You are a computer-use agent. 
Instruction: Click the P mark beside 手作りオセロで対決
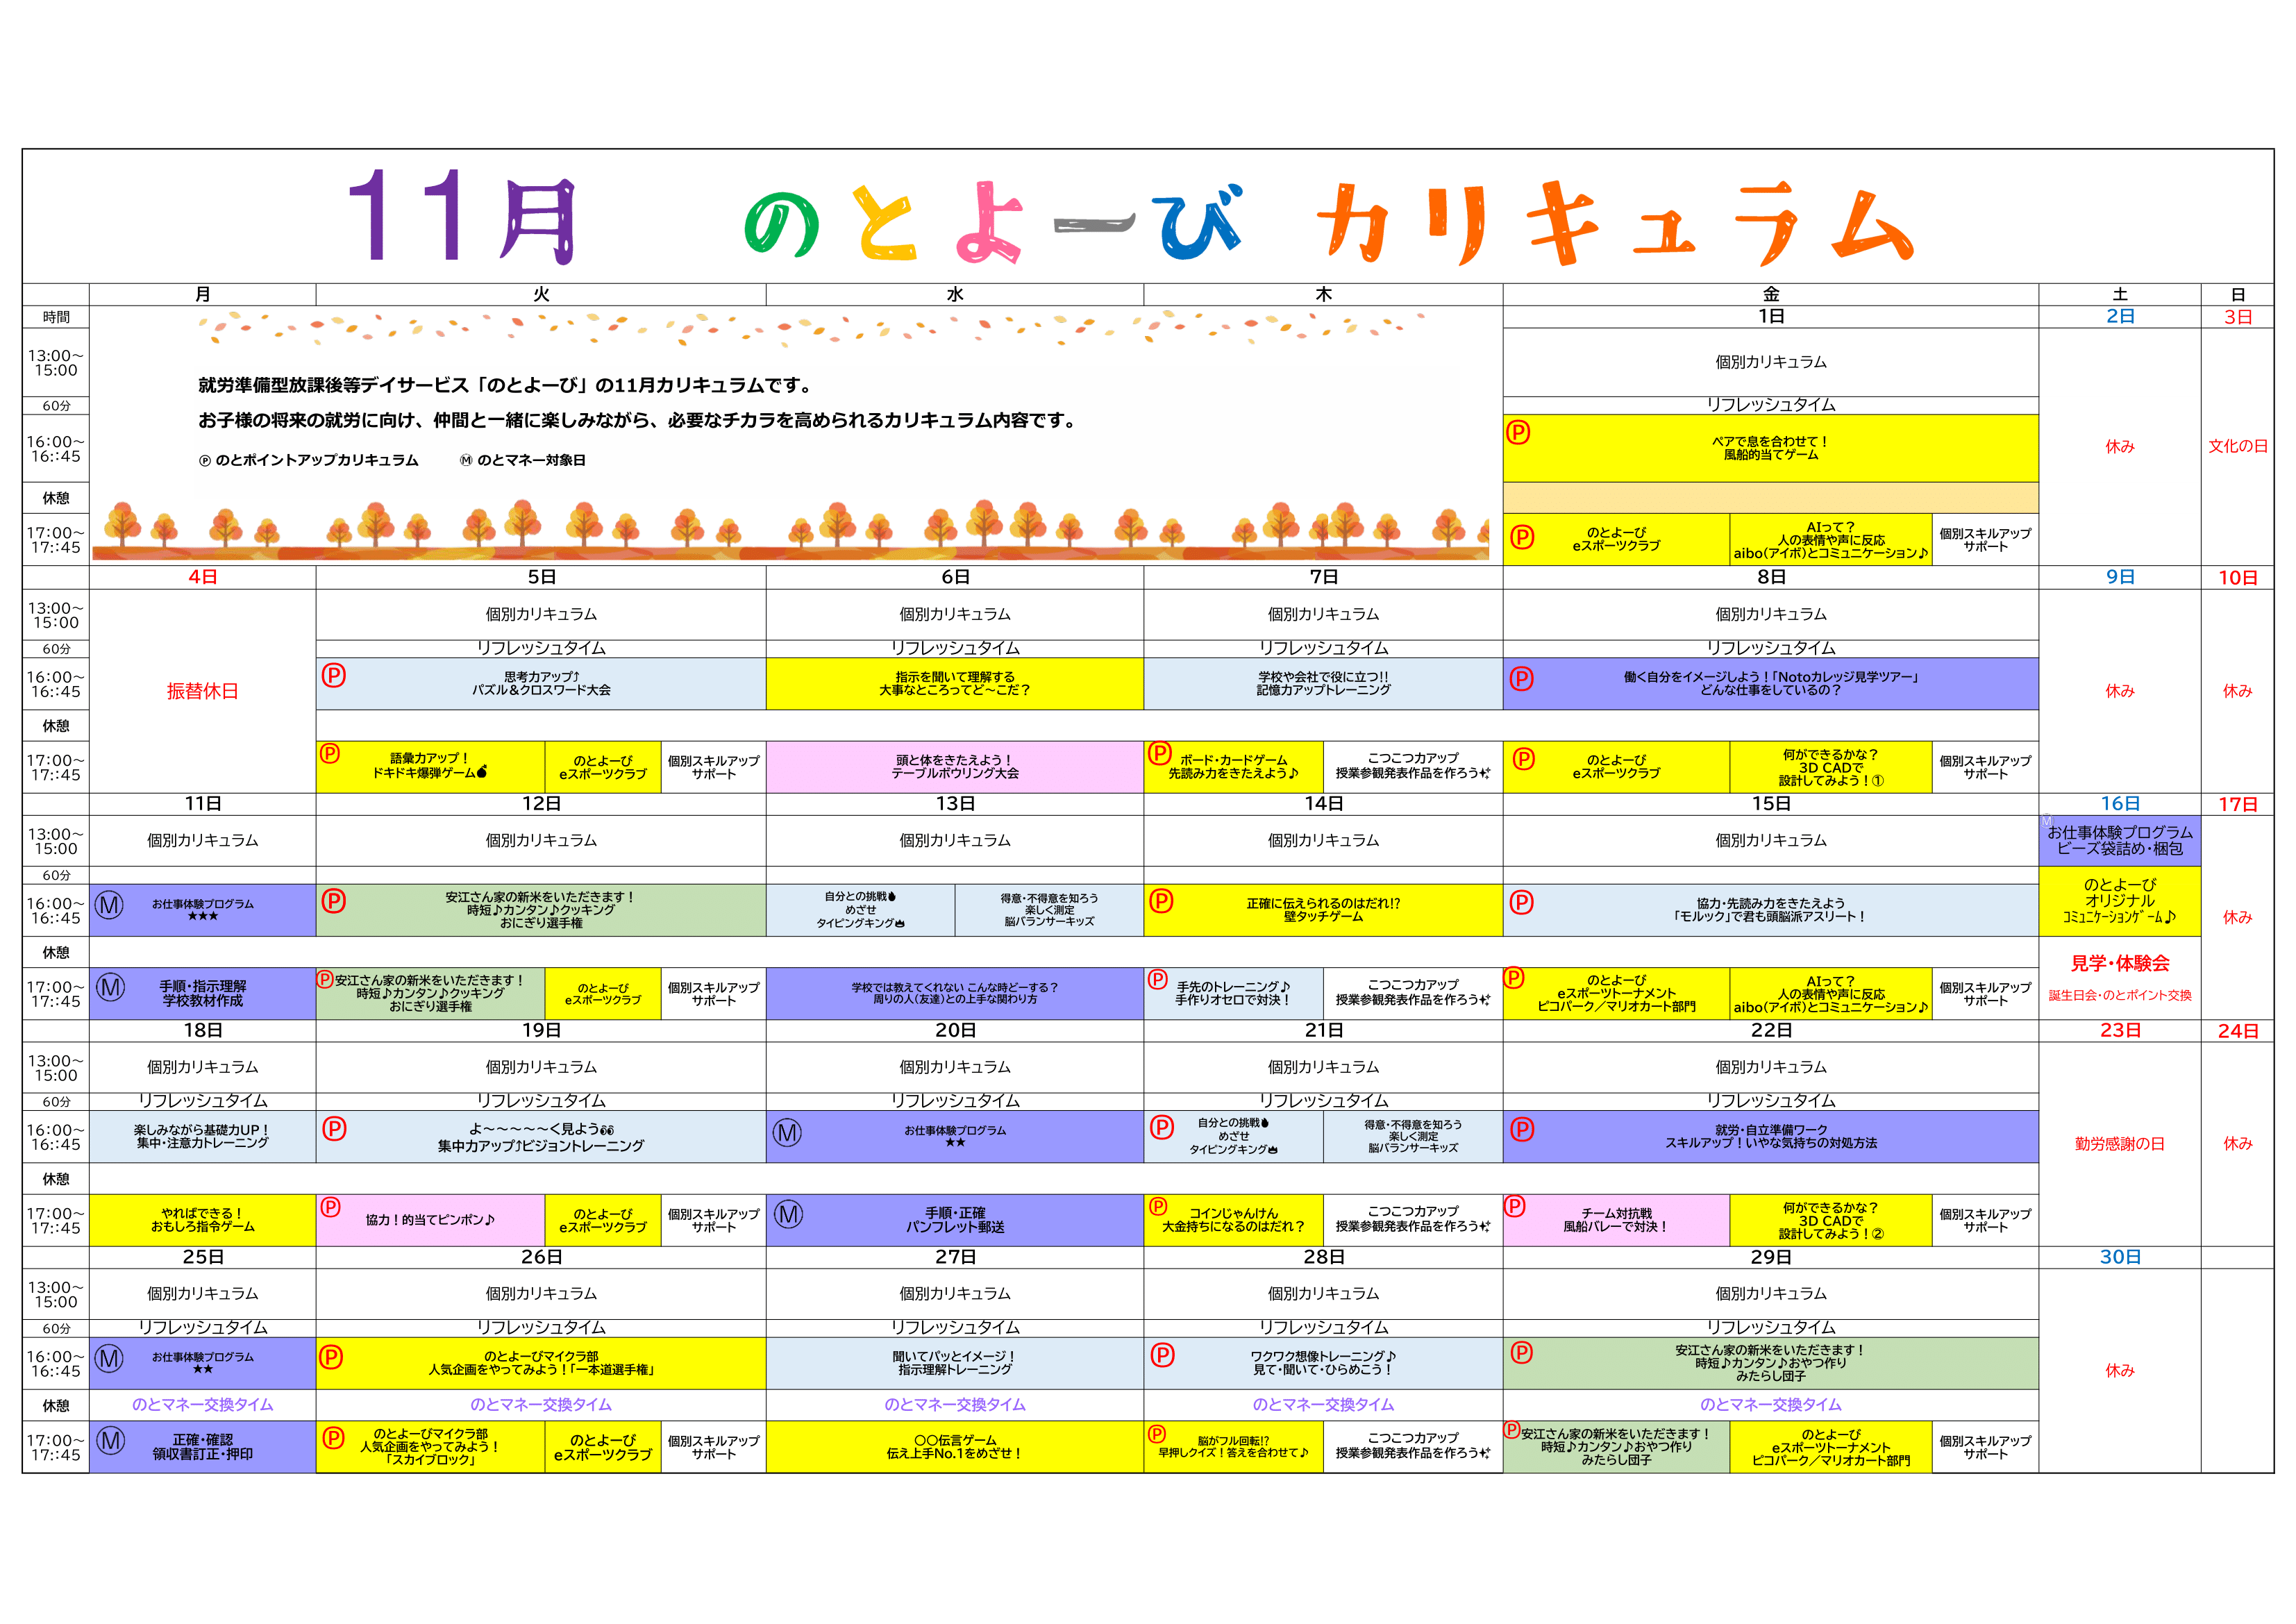click(1158, 980)
